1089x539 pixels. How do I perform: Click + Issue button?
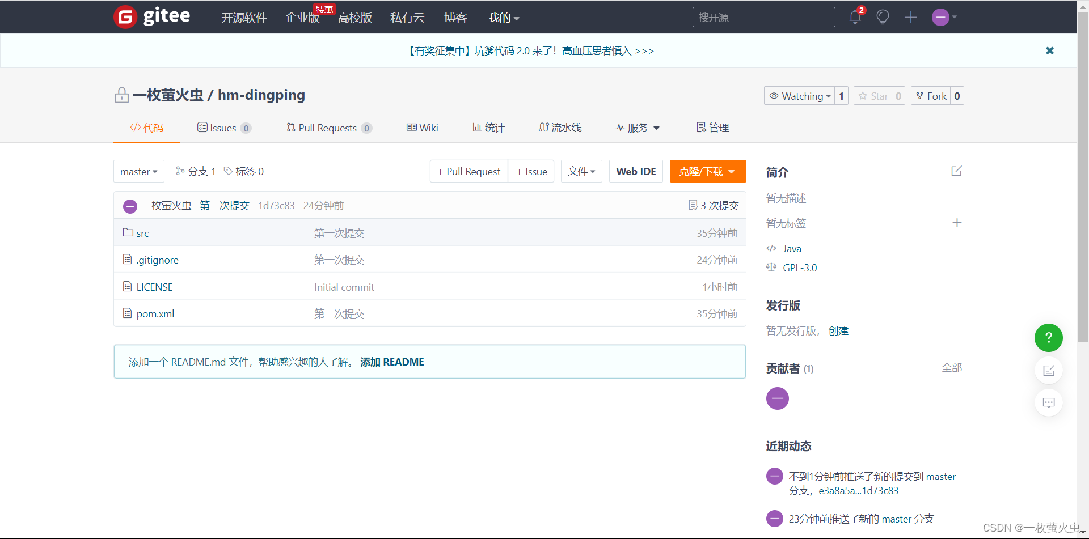pyautogui.click(x=531, y=171)
